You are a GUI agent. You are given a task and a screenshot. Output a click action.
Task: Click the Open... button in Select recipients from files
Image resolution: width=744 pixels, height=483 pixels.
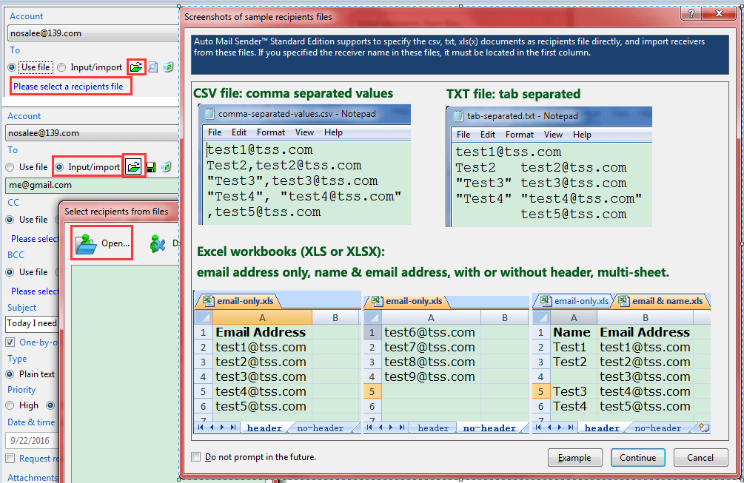tap(102, 243)
